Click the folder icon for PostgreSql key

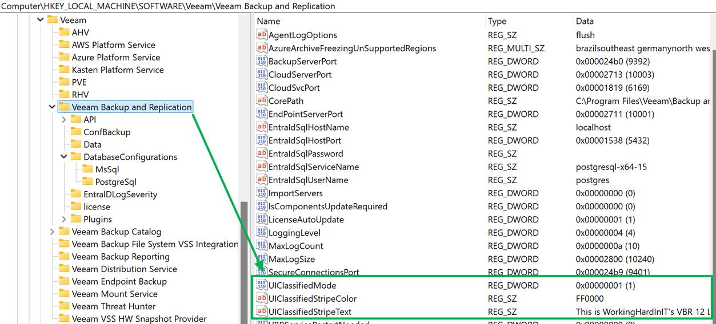click(x=87, y=182)
